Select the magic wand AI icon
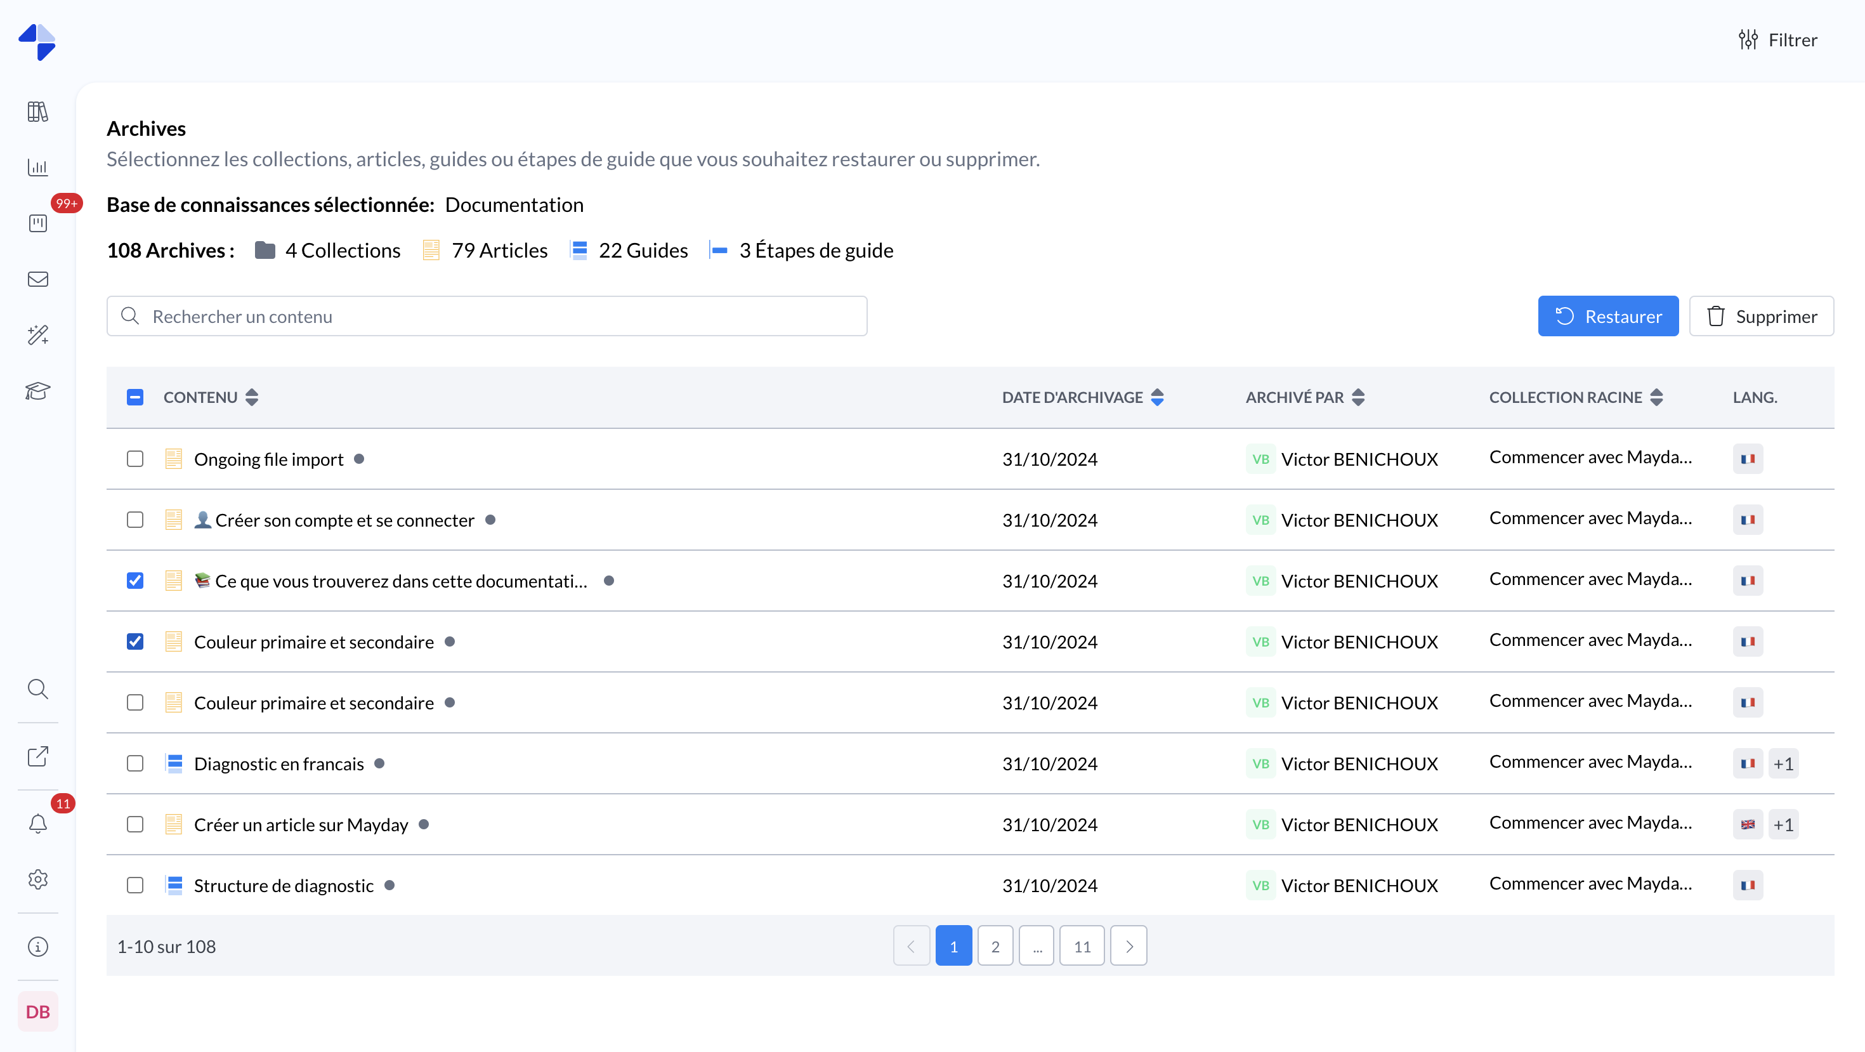This screenshot has width=1865, height=1052. [37, 335]
